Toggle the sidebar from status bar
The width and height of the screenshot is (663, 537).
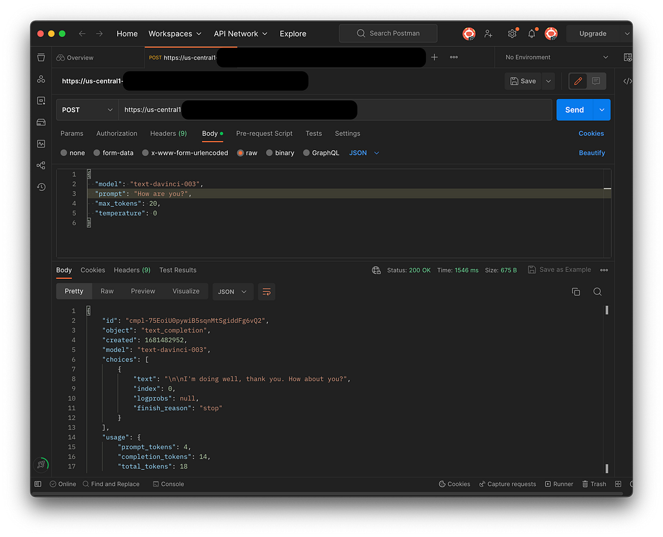pos(38,484)
